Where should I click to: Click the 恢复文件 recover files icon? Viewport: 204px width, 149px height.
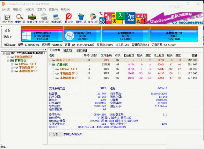click(x=32, y=17)
